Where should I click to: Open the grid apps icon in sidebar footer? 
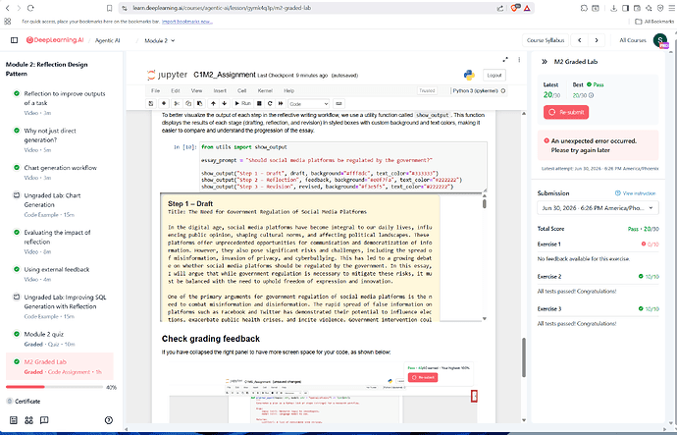[x=28, y=420]
